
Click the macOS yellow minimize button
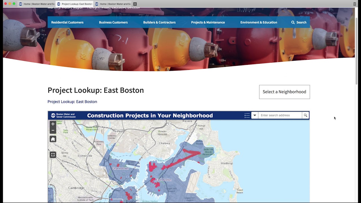click(10, 4)
